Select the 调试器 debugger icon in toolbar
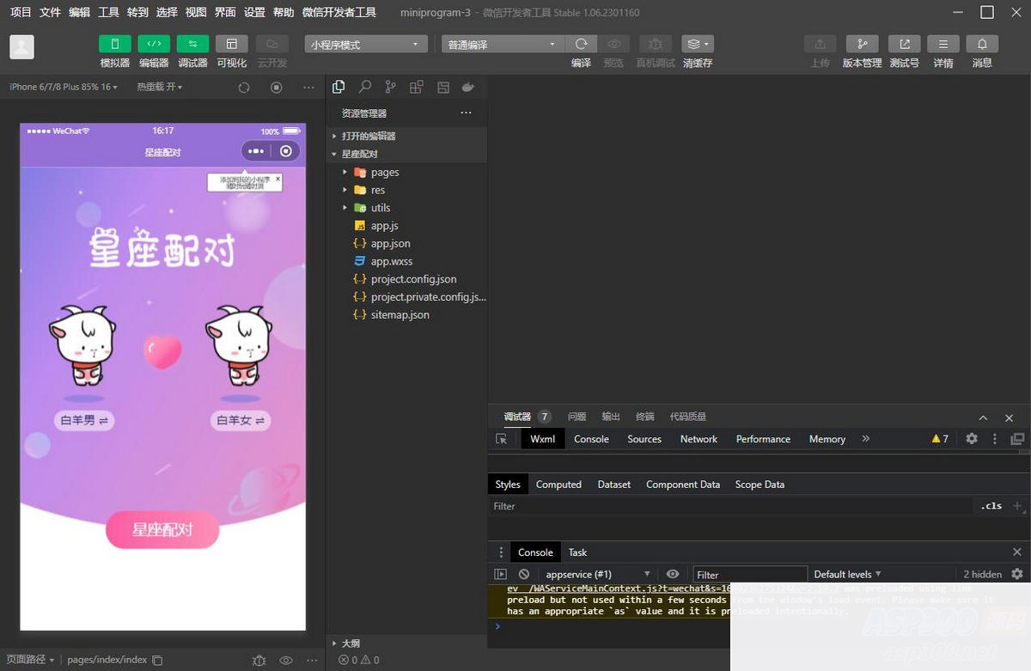Screen dimensions: 1031x671 pyautogui.click(x=192, y=43)
